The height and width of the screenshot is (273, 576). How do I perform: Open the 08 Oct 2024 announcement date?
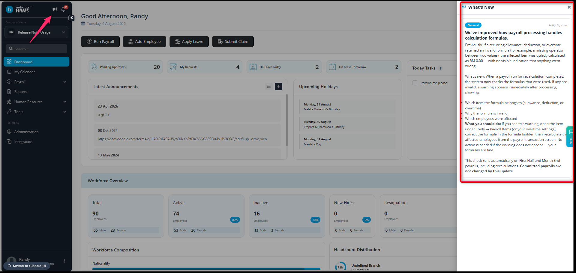(x=108, y=131)
